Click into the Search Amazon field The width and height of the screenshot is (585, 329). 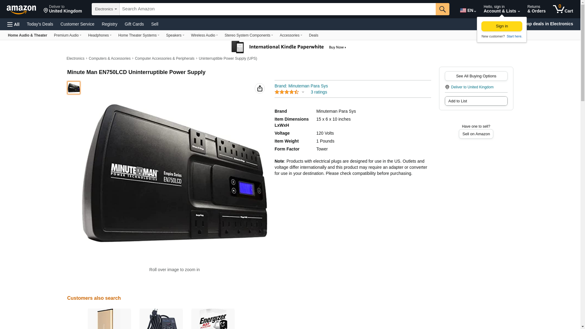coord(277,9)
